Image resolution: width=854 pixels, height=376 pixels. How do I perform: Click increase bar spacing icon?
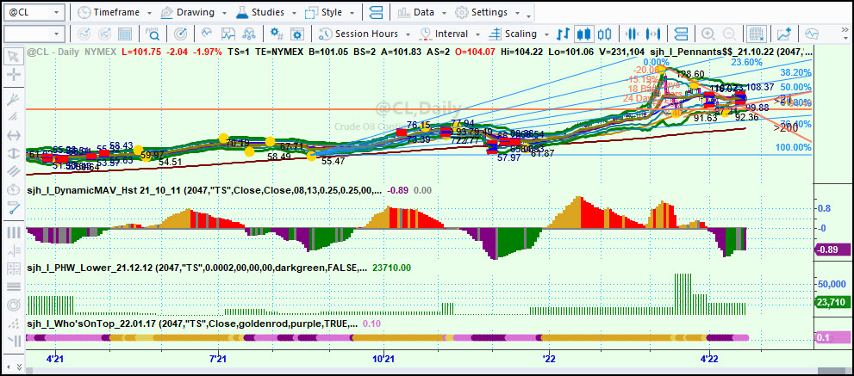(655, 34)
